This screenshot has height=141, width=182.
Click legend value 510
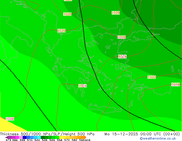[x=30, y=140]
